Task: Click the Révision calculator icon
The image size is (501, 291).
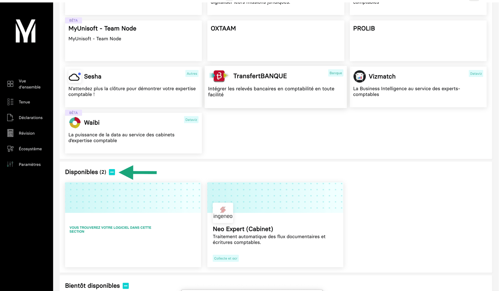Action: [x=10, y=133]
